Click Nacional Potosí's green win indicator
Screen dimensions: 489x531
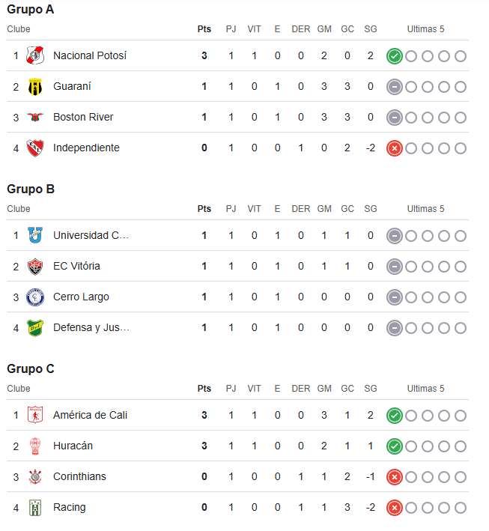point(395,56)
